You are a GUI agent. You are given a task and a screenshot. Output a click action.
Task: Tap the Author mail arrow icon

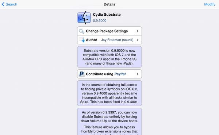click(x=82, y=40)
